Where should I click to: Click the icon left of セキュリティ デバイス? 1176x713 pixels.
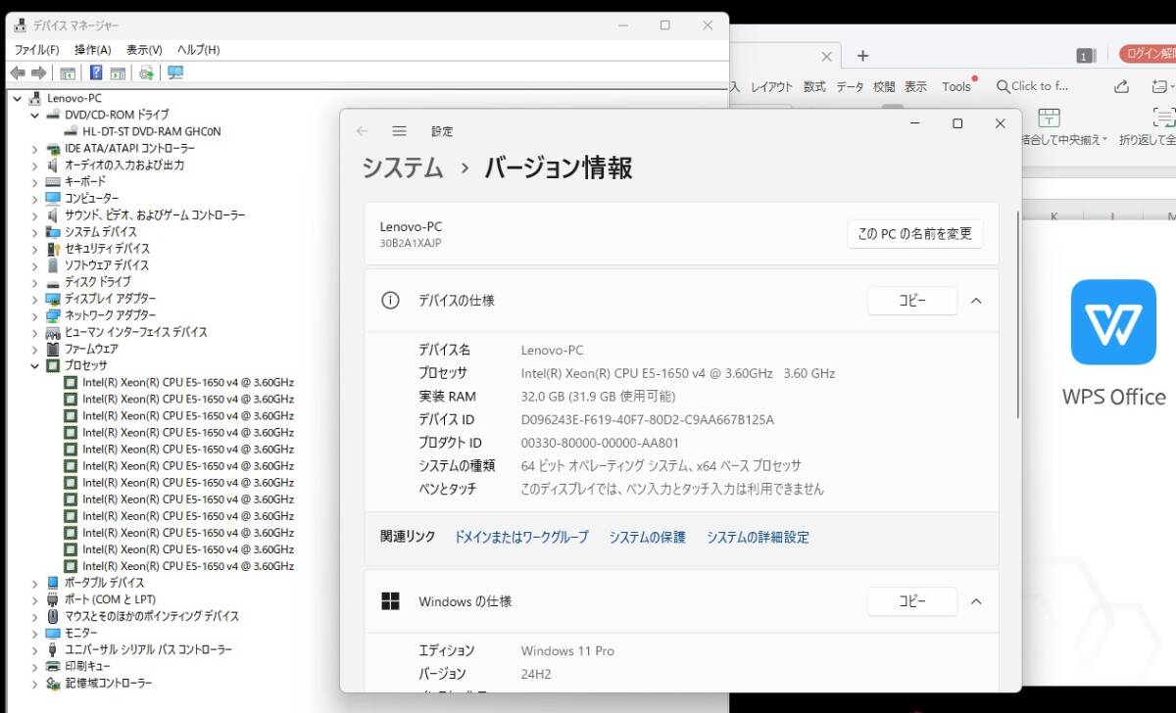click(53, 249)
